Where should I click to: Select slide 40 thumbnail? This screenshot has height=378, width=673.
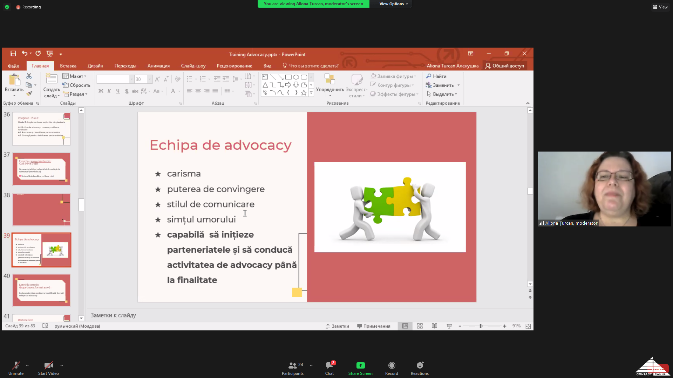point(41,290)
